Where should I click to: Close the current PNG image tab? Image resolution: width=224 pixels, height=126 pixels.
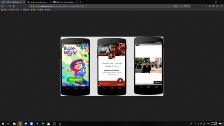coord(24,2)
